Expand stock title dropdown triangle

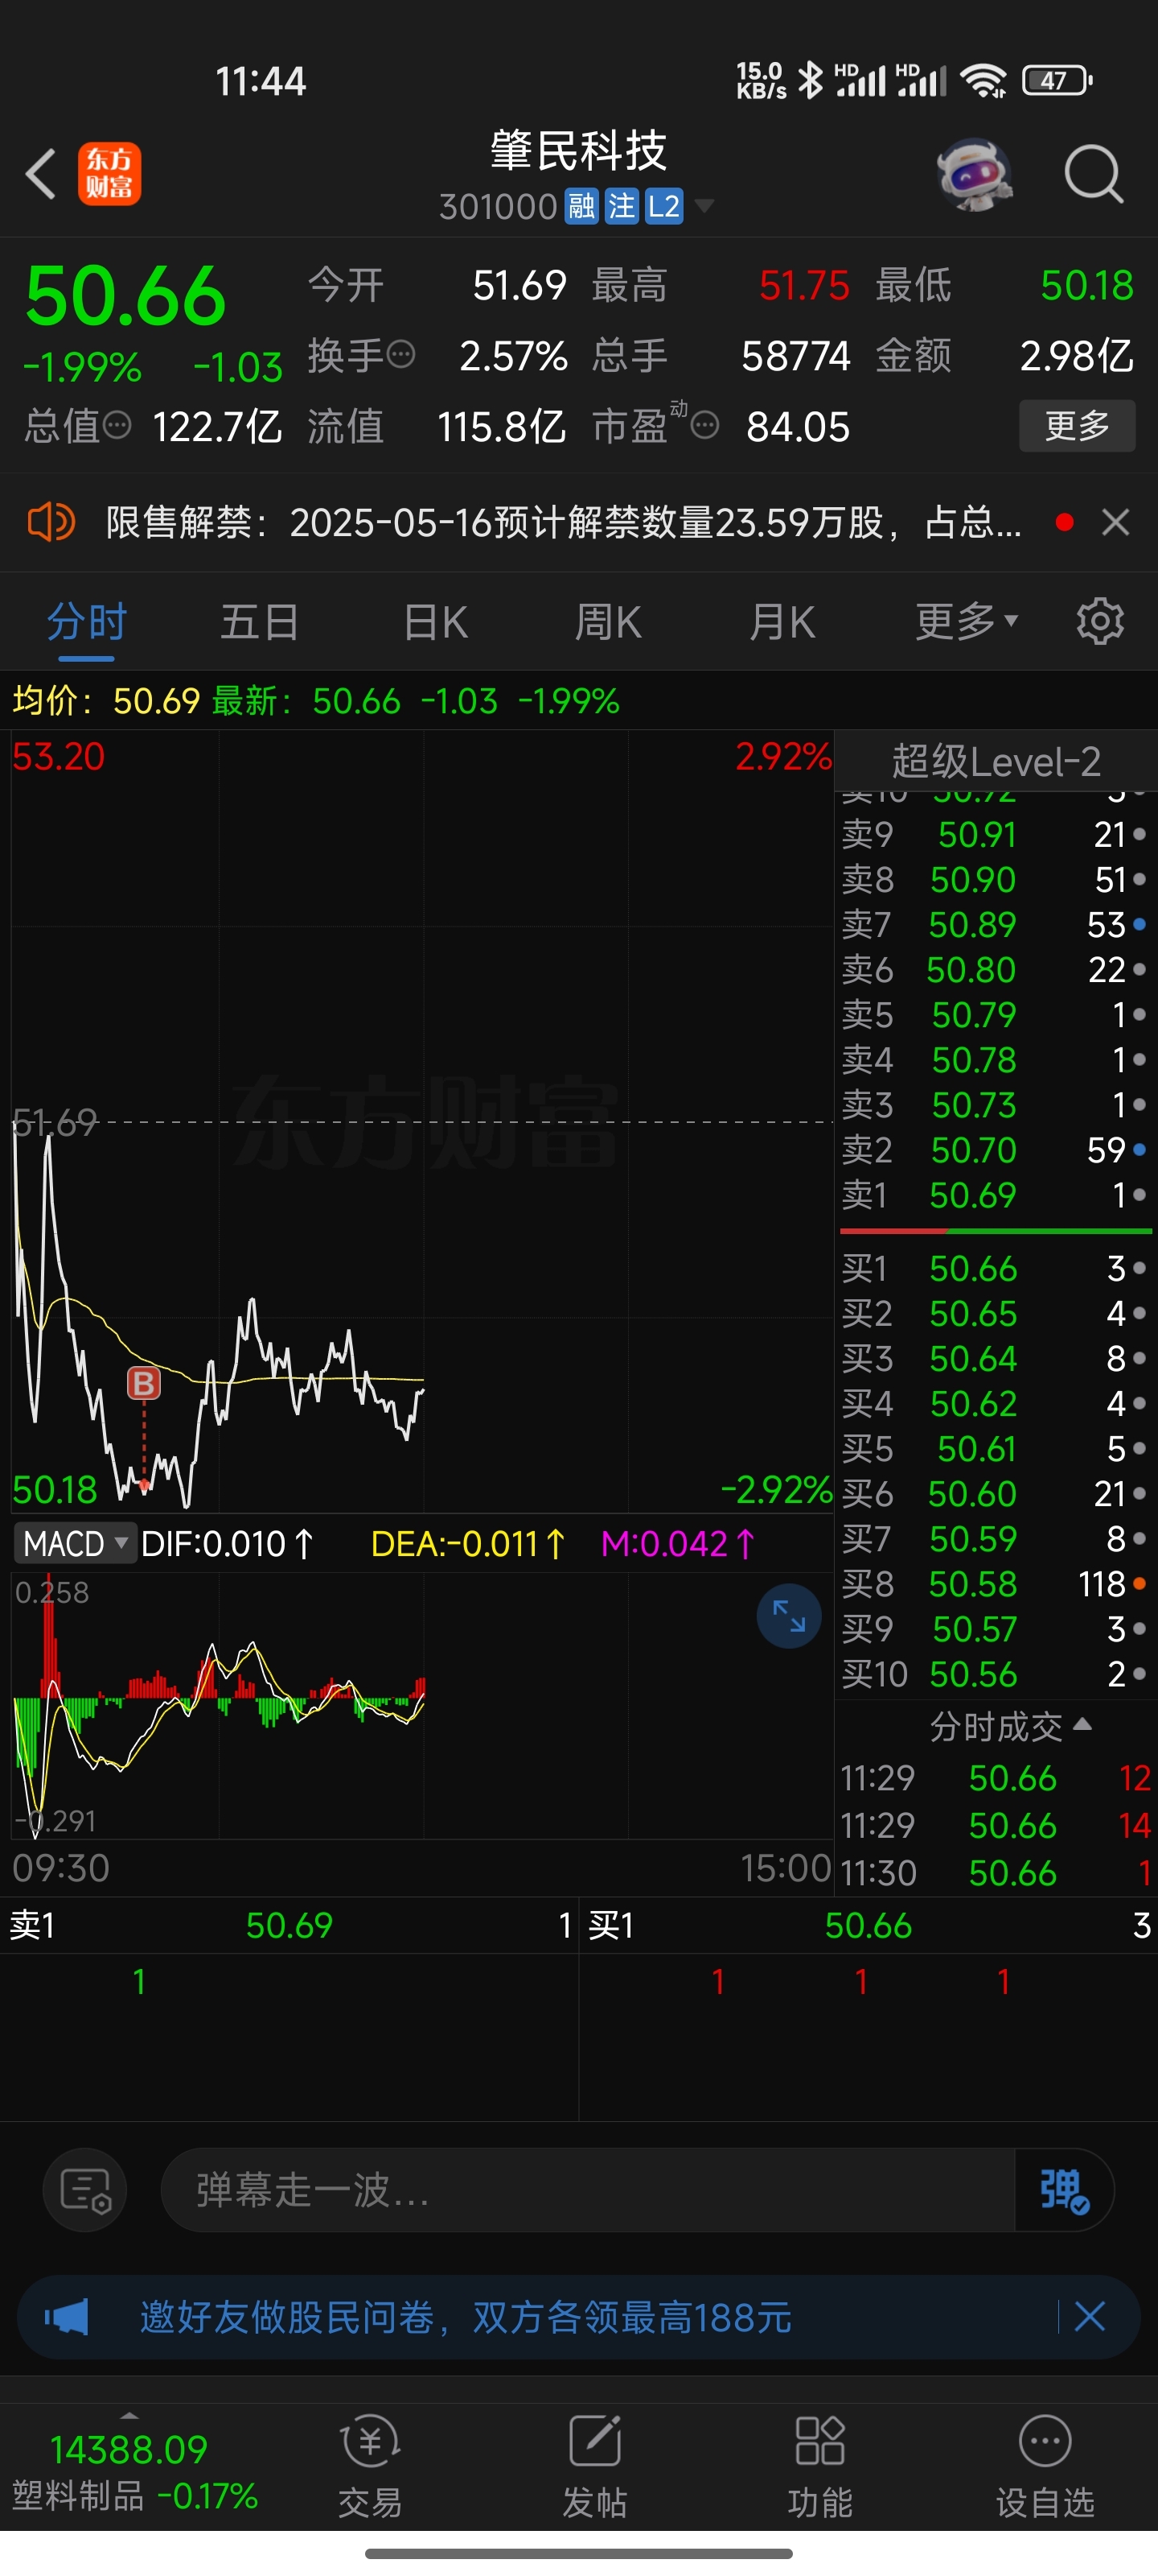click(704, 206)
